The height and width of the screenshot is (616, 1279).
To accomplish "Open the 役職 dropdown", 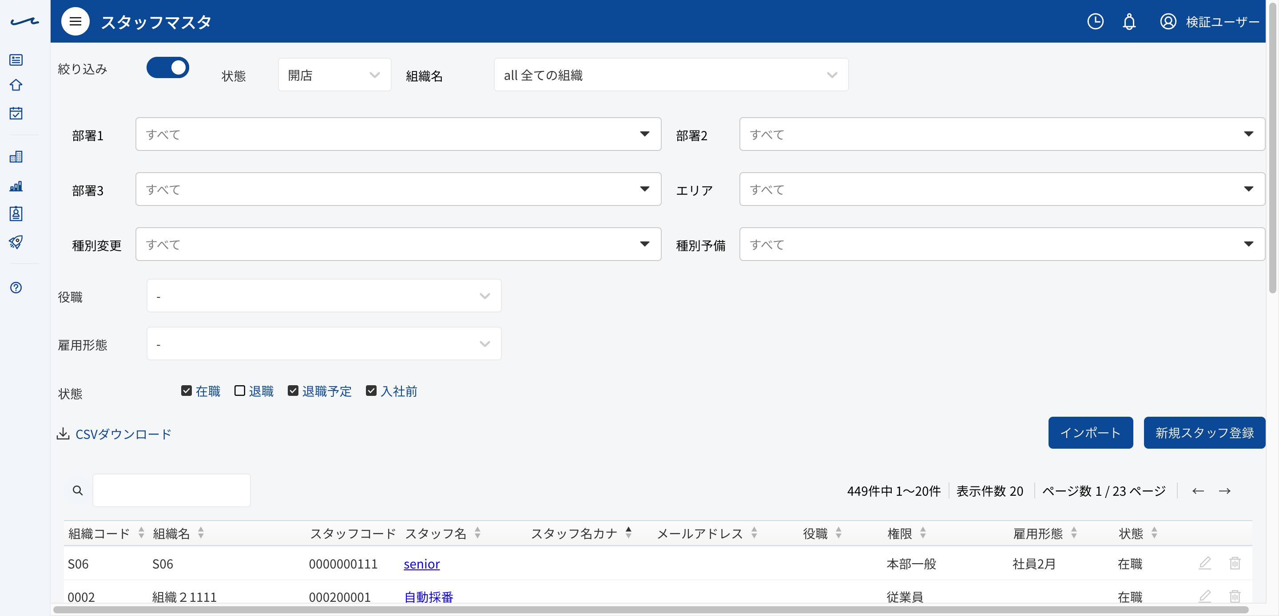I will point(324,296).
